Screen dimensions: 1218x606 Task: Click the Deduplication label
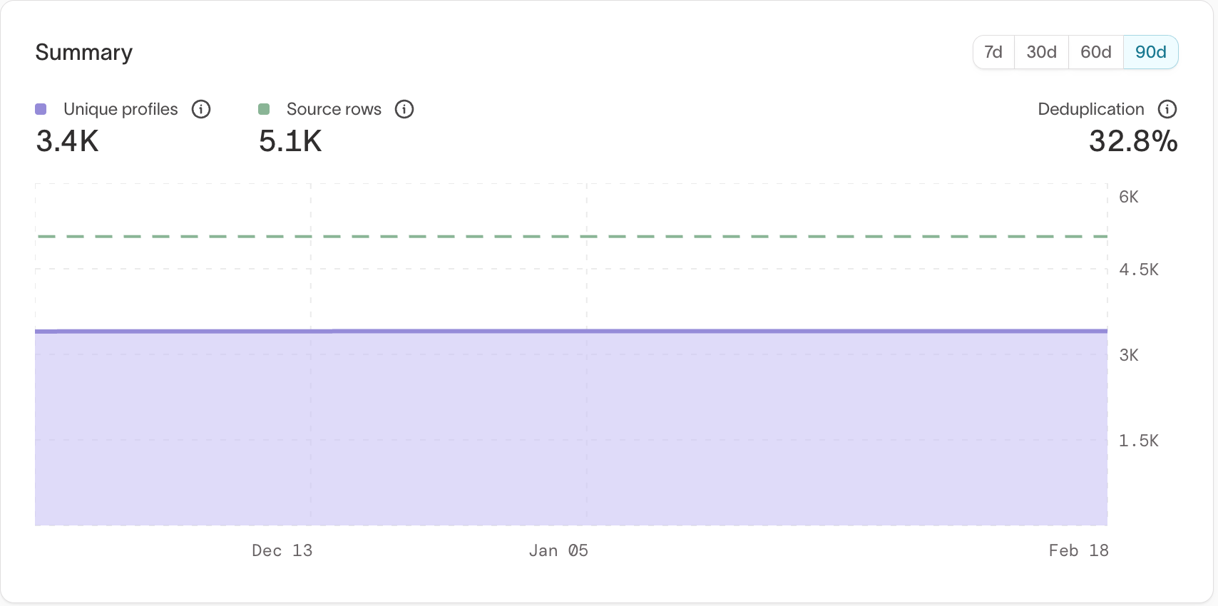(x=1090, y=109)
